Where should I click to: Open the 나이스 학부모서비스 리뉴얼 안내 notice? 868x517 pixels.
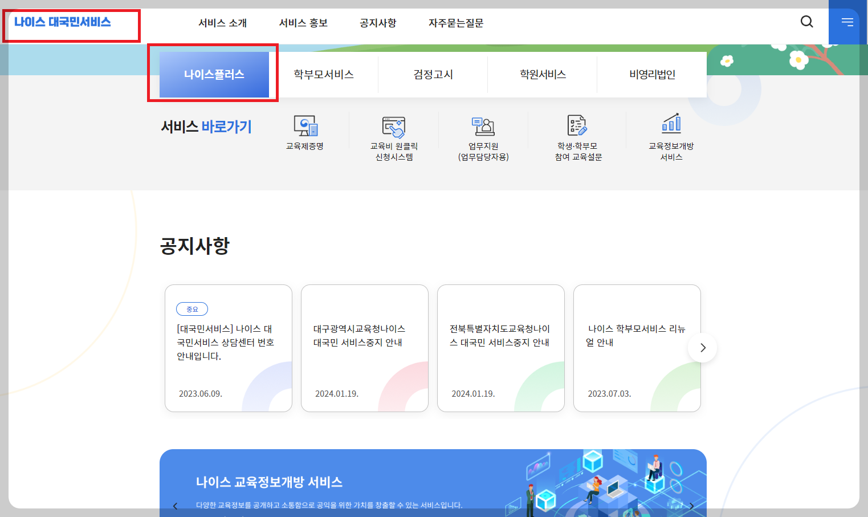coord(637,348)
